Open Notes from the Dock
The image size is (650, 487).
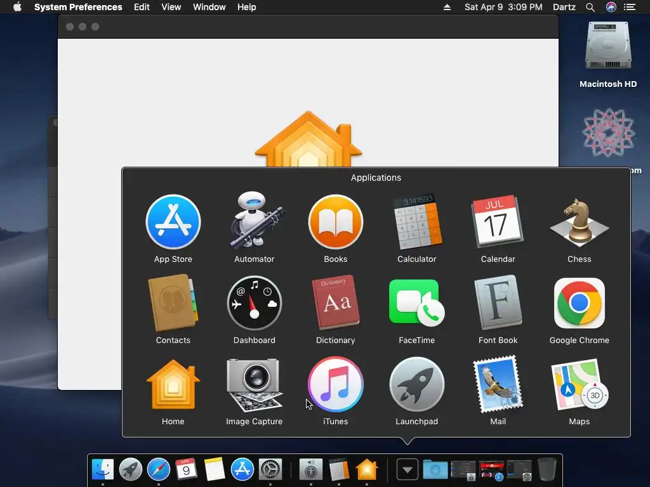click(x=215, y=470)
